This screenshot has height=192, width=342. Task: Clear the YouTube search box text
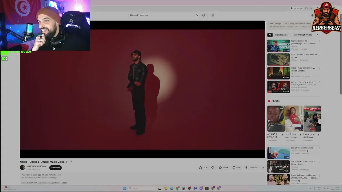197,15
